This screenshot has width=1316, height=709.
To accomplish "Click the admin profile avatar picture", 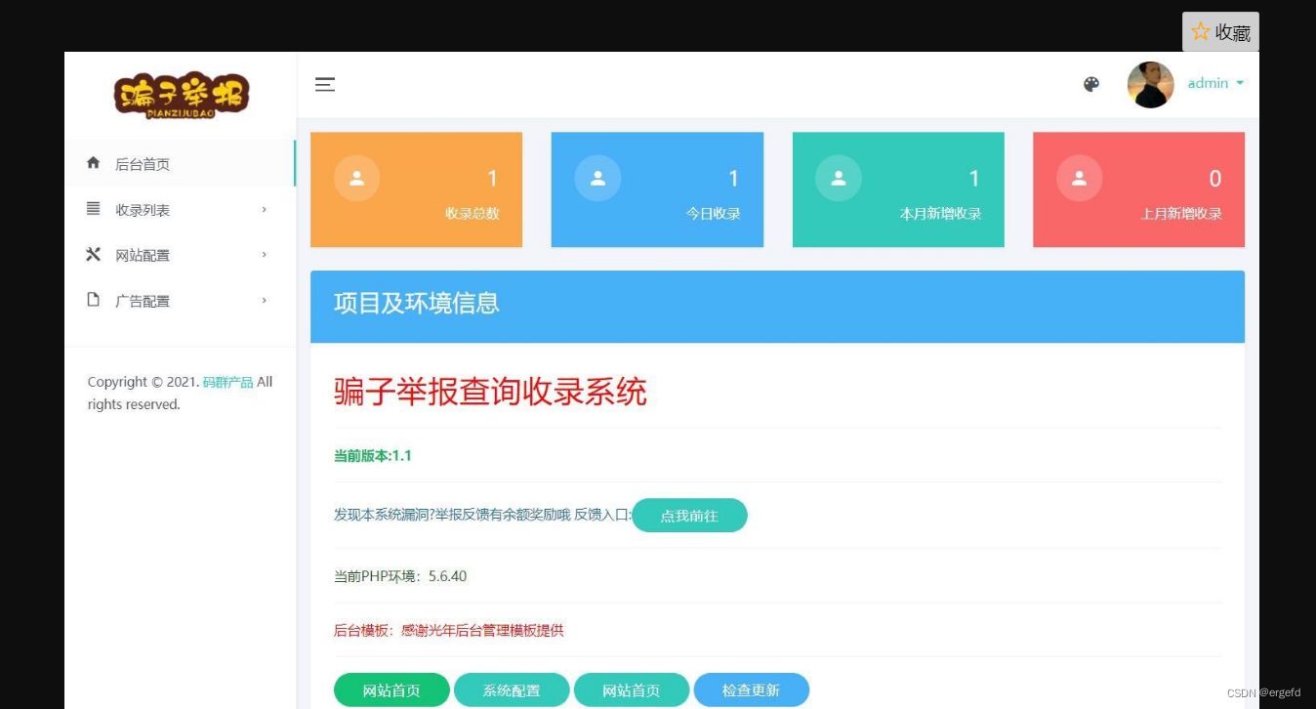I will tap(1150, 84).
